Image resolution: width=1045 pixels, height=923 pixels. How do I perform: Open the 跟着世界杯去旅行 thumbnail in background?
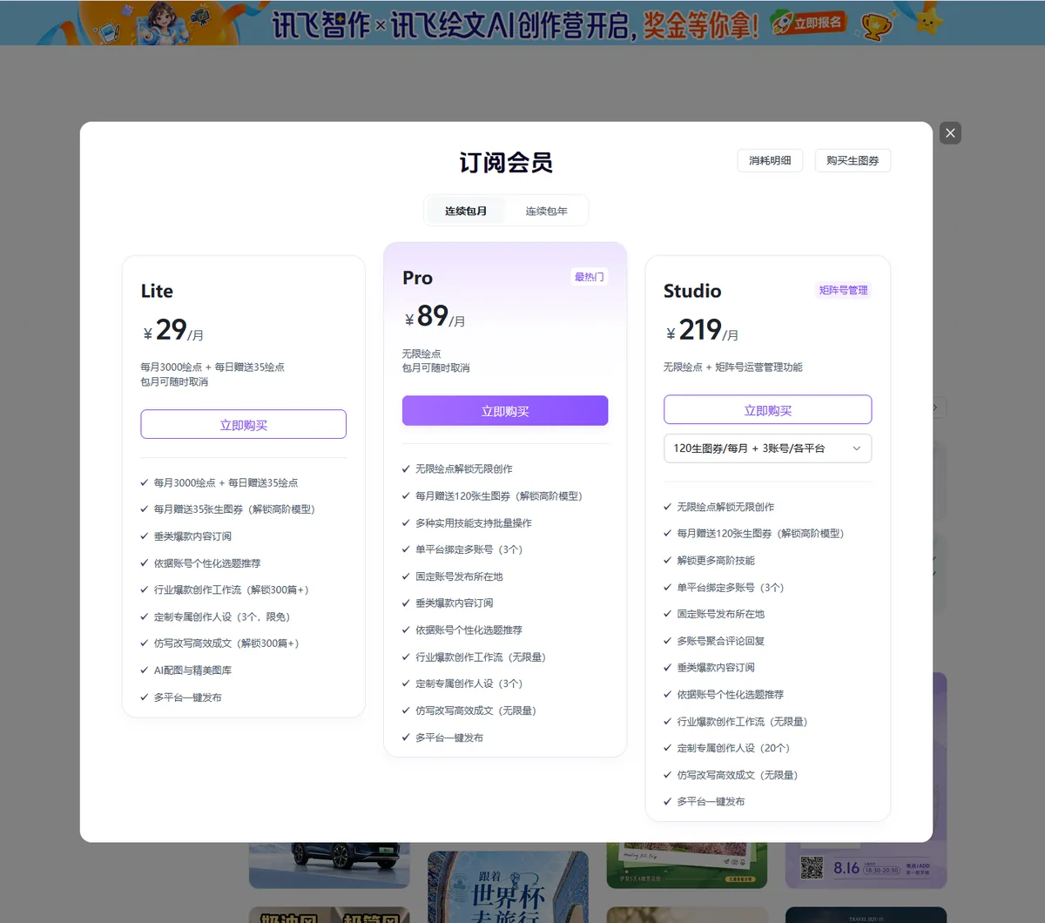click(x=508, y=886)
